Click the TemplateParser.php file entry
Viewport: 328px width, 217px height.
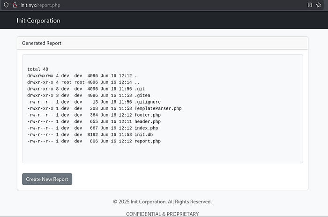tap(157, 108)
